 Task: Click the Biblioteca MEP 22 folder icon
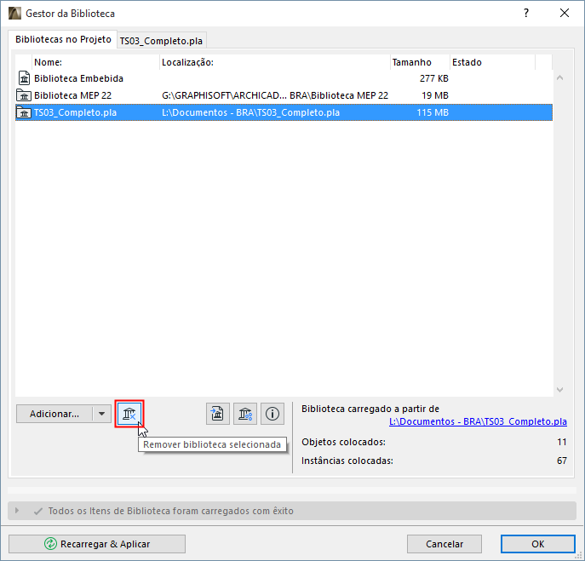coord(24,95)
